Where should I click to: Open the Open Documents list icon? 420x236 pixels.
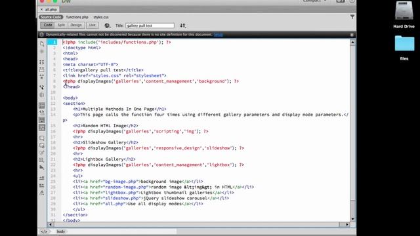coord(42,44)
